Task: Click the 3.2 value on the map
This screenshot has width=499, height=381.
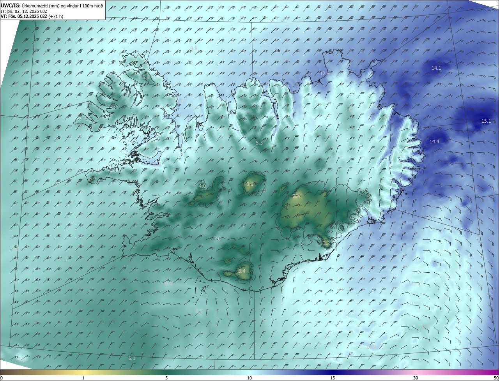Action: pos(326,243)
